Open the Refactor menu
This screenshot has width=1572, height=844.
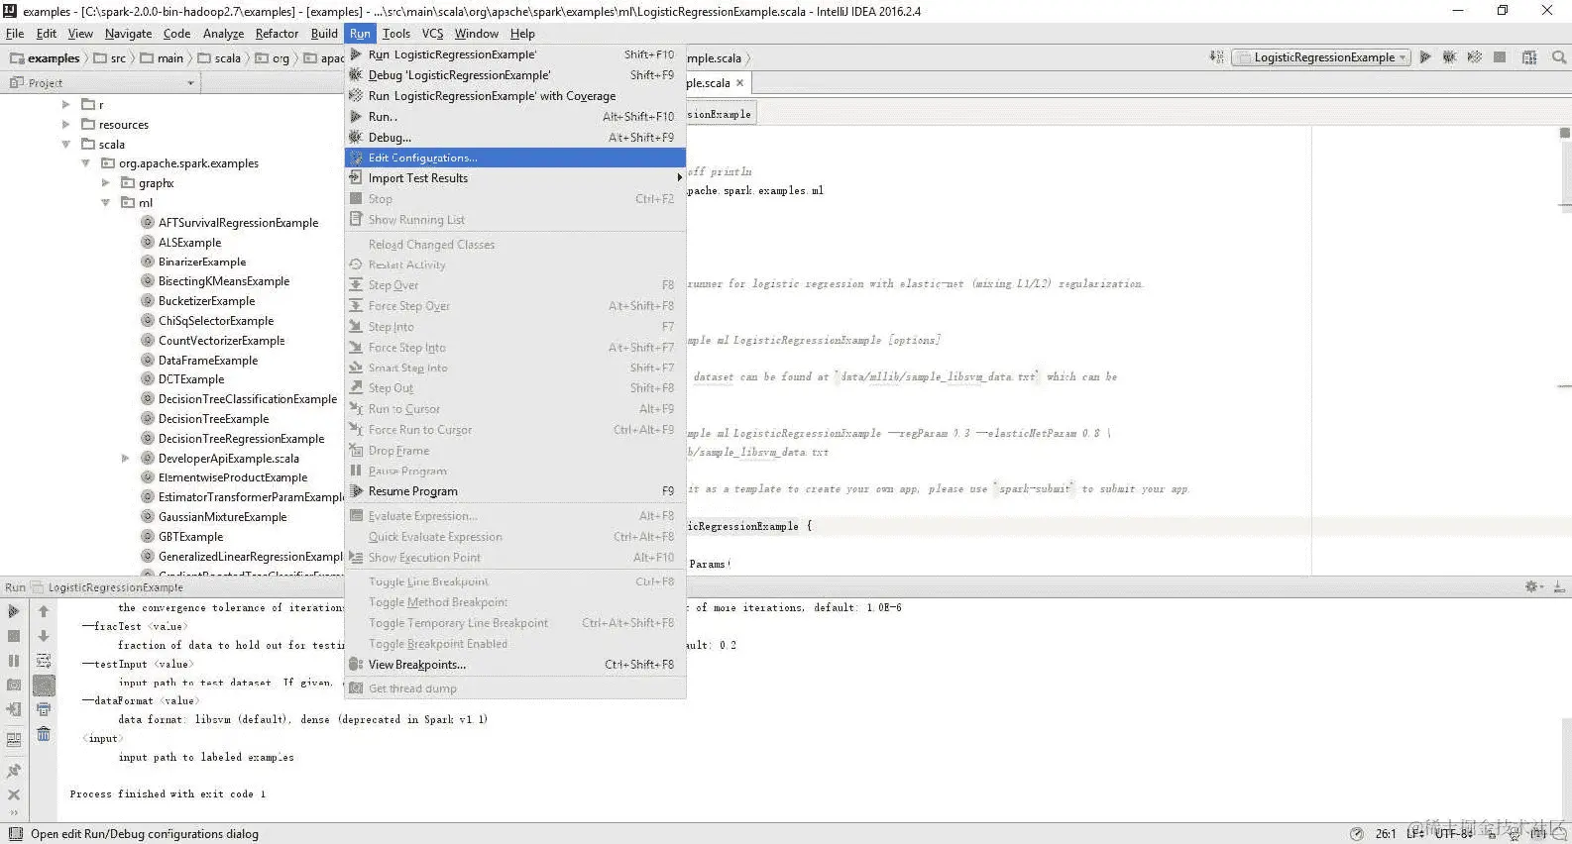click(x=277, y=34)
